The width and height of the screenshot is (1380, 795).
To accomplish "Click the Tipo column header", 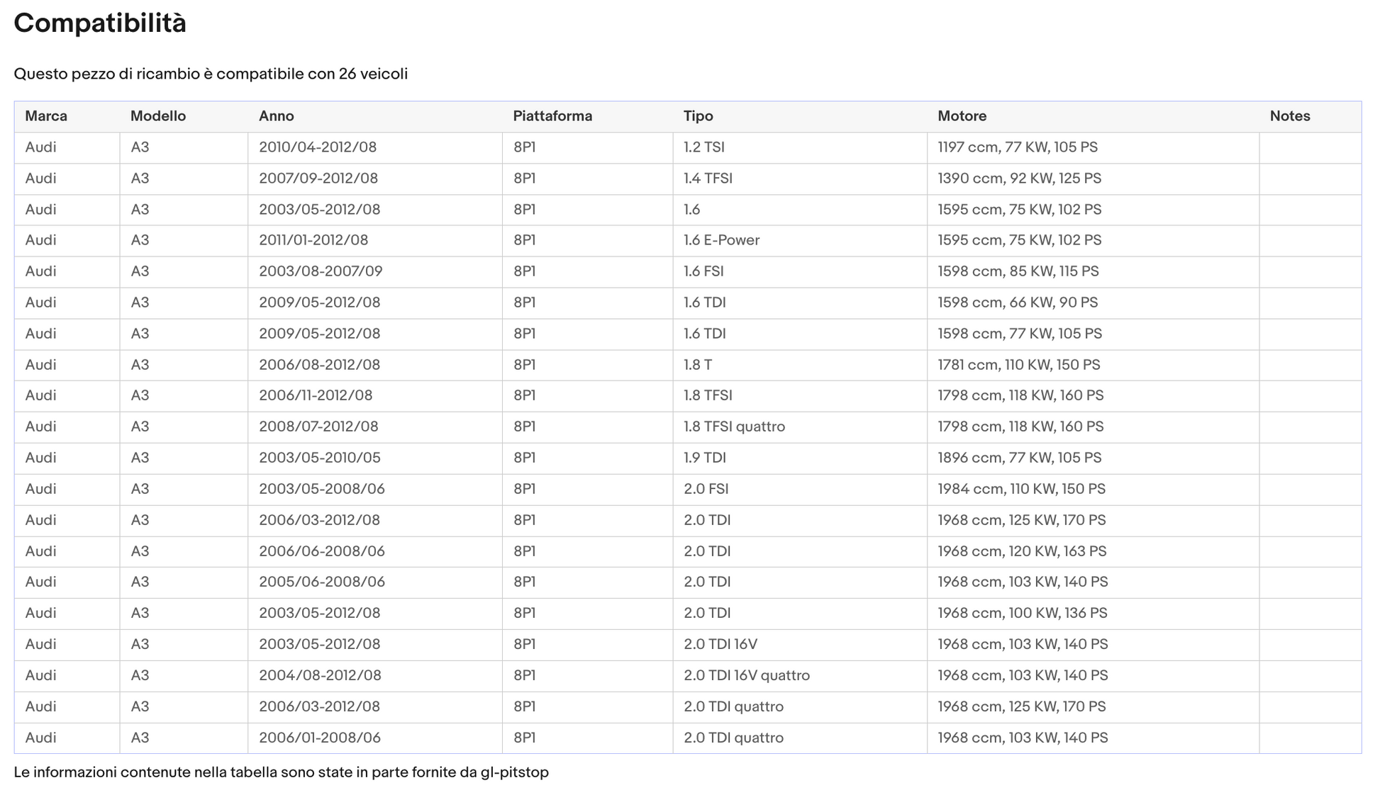I will click(x=699, y=116).
